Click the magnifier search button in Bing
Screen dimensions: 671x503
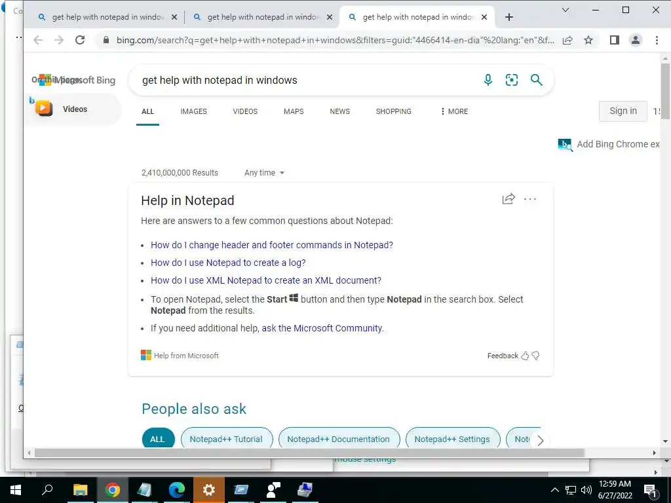pyautogui.click(x=536, y=80)
